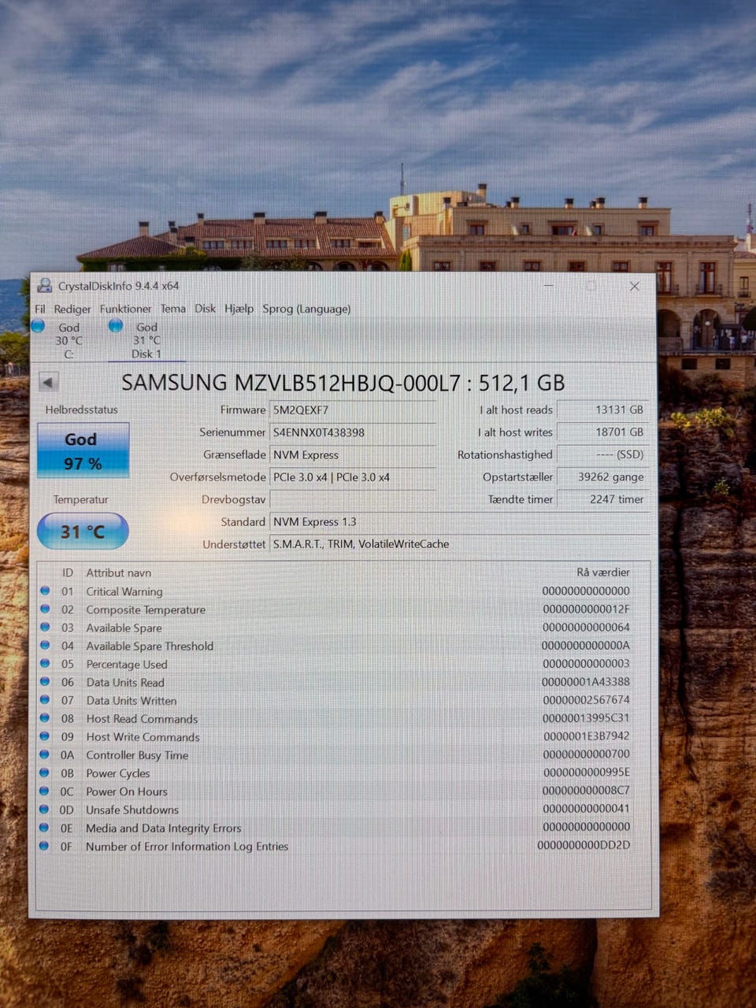Viewport: 756px width, 1008px height.
Task: Click the Firmware field 5M2QEXF7
Action: (x=352, y=409)
